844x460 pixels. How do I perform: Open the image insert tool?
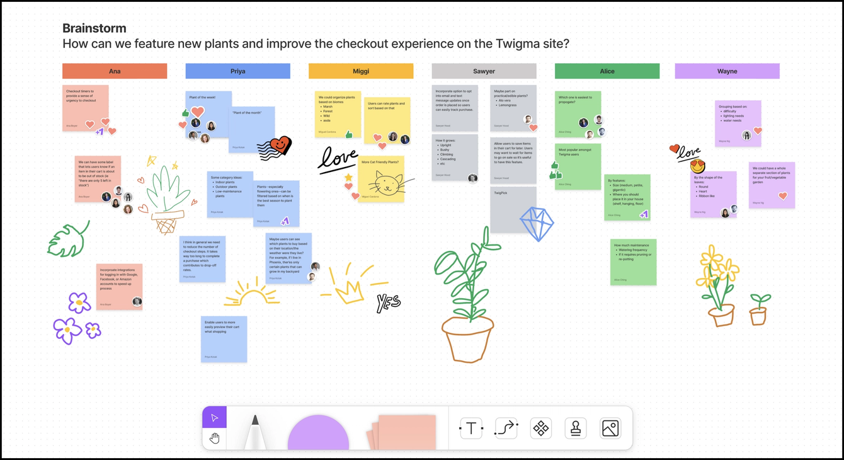(x=610, y=428)
